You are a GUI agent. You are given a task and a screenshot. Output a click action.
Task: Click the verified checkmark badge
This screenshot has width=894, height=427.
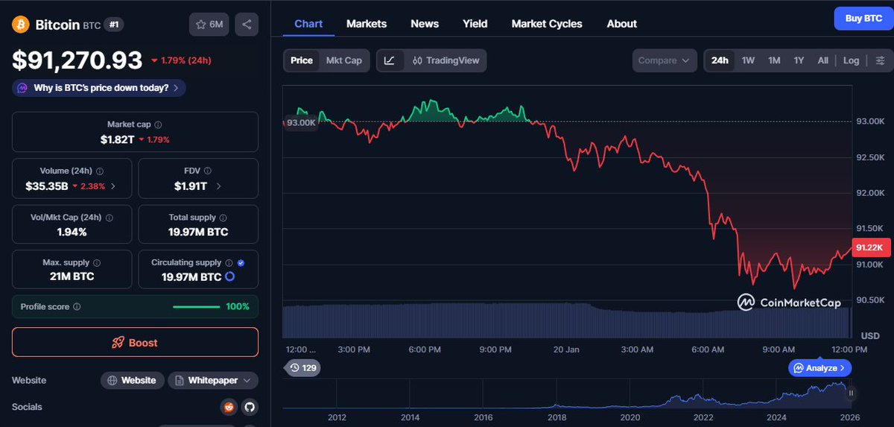[241, 263]
